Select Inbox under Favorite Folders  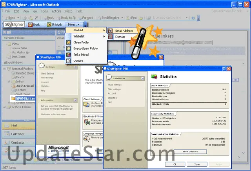point(15,44)
